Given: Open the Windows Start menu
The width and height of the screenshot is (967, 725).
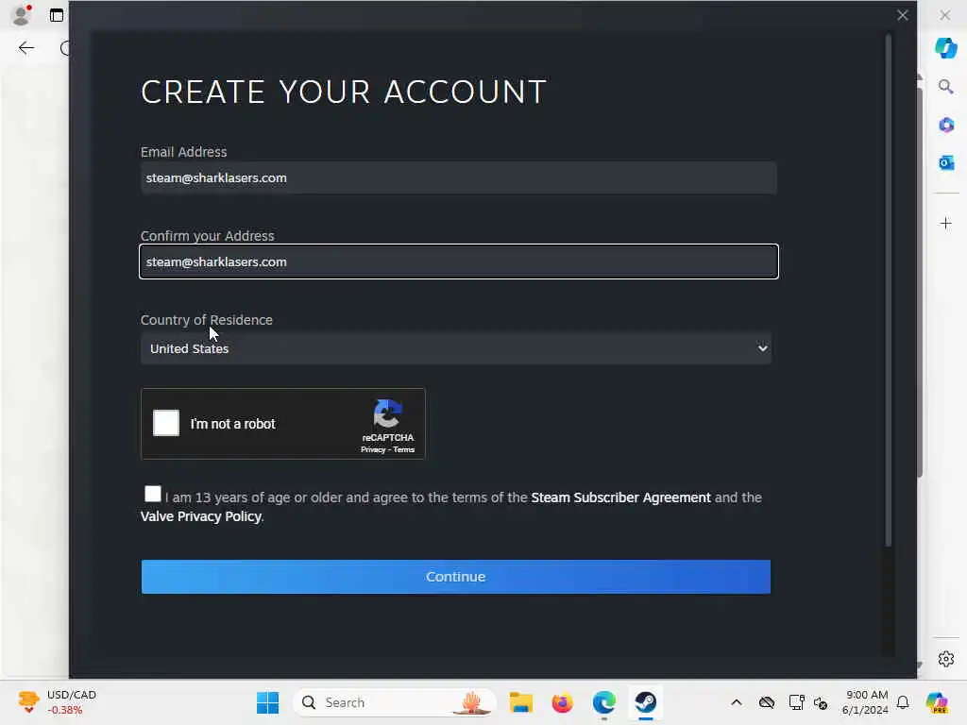Looking at the screenshot, I should pyautogui.click(x=267, y=702).
